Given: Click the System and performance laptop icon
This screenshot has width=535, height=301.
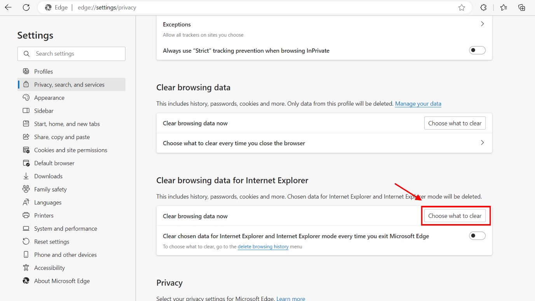Looking at the screenshot, I should (26, 228).
